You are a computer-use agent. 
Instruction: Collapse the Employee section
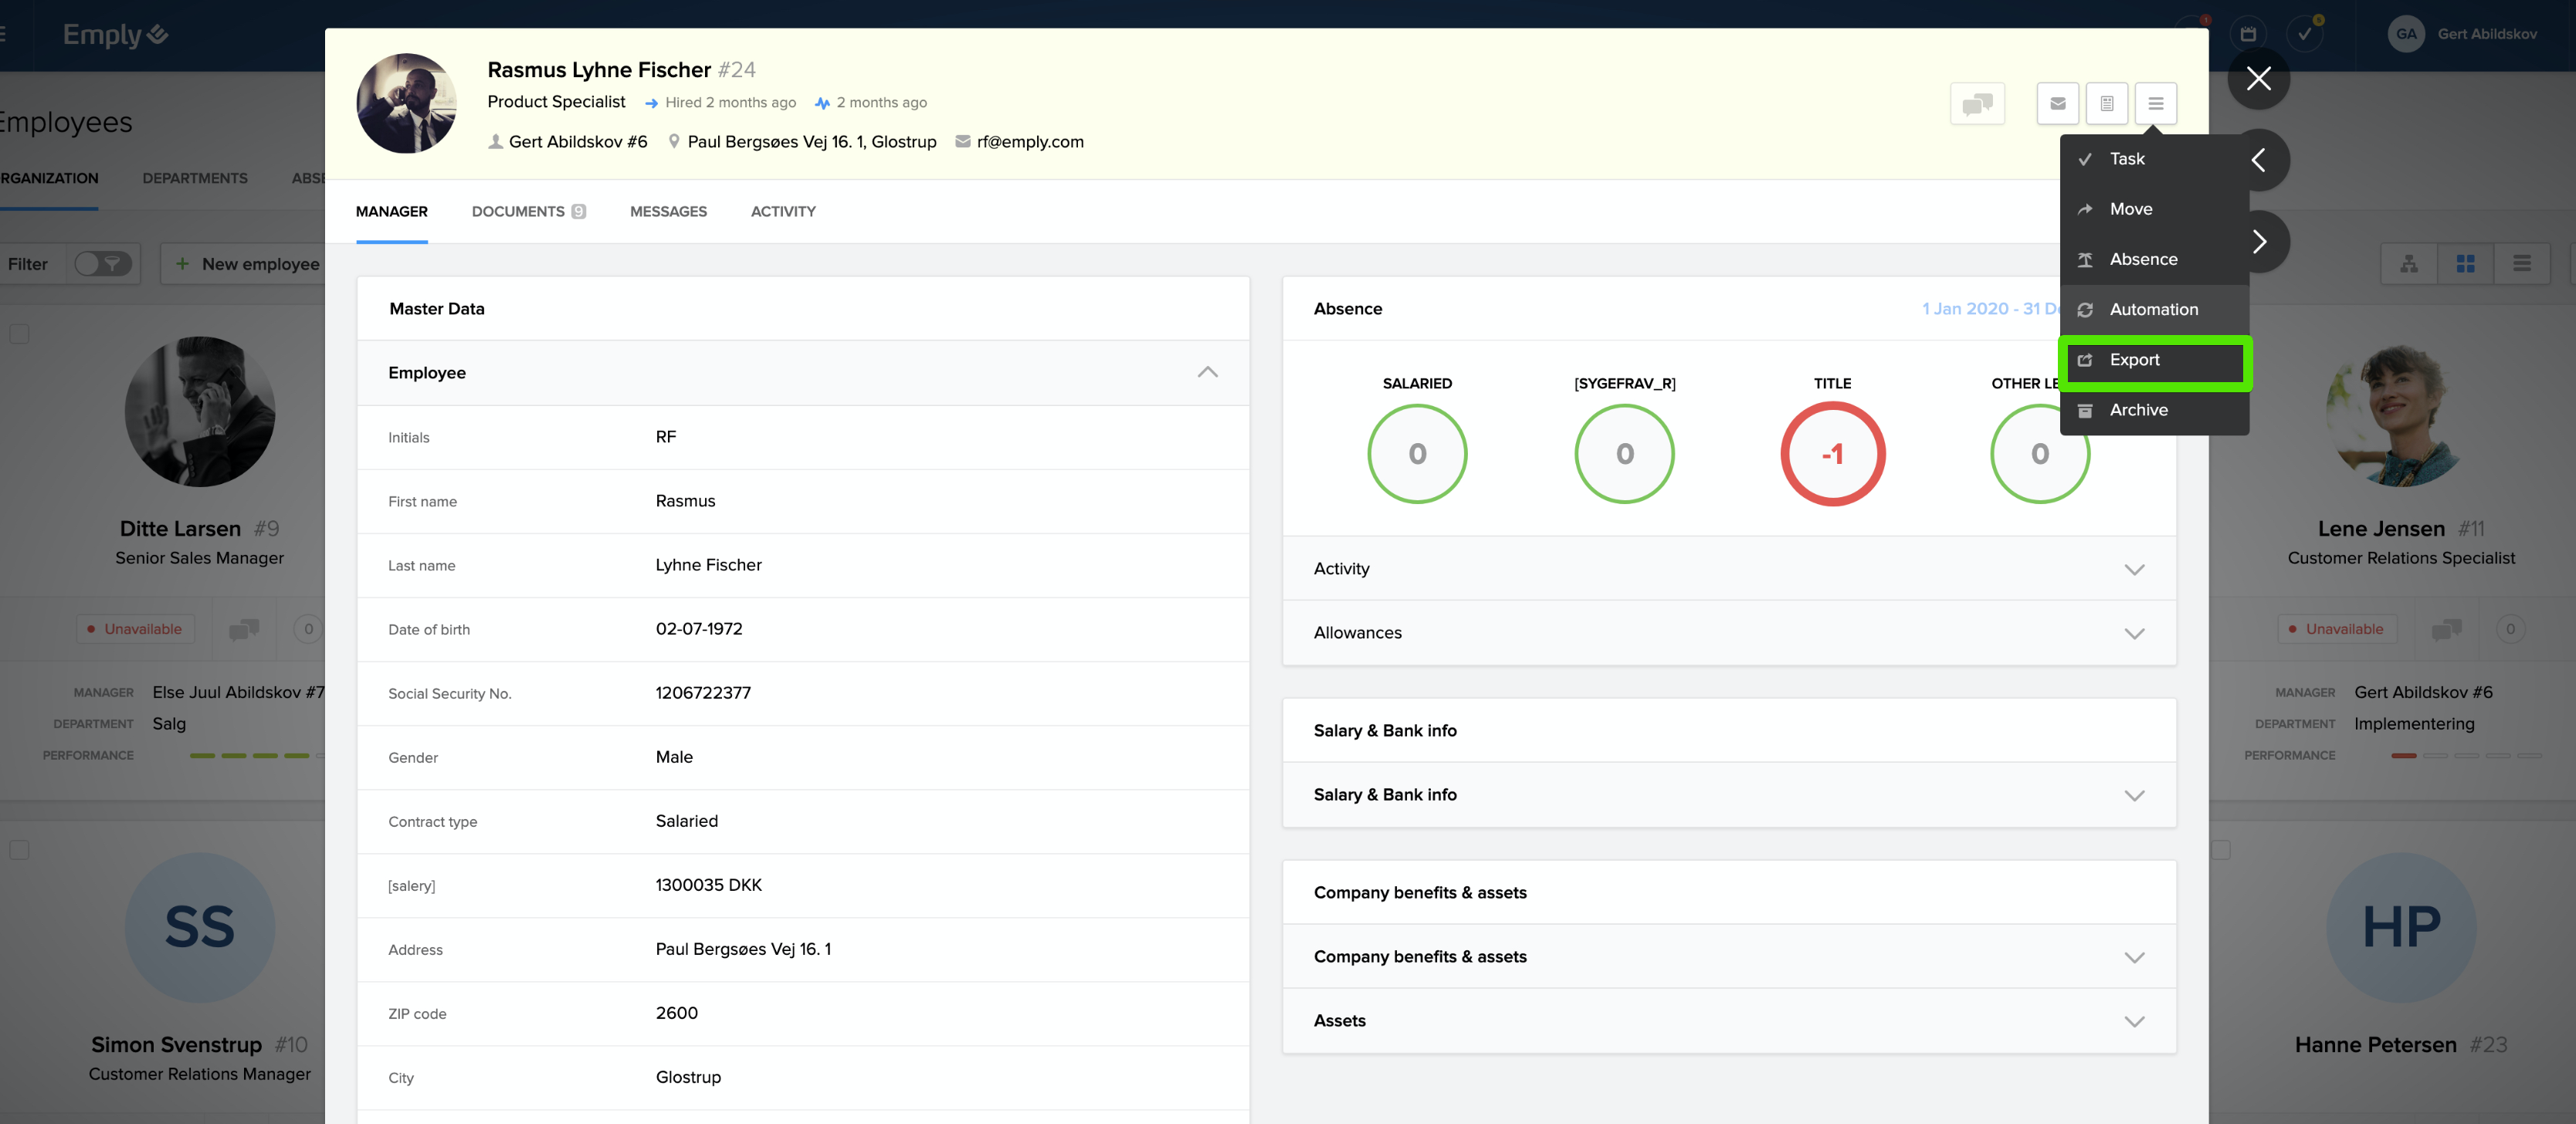1207,372
